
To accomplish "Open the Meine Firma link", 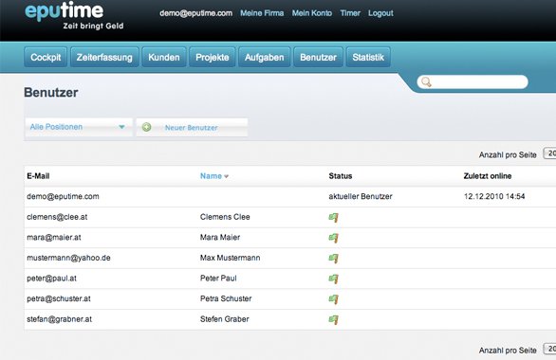I will tap(262, 13).
